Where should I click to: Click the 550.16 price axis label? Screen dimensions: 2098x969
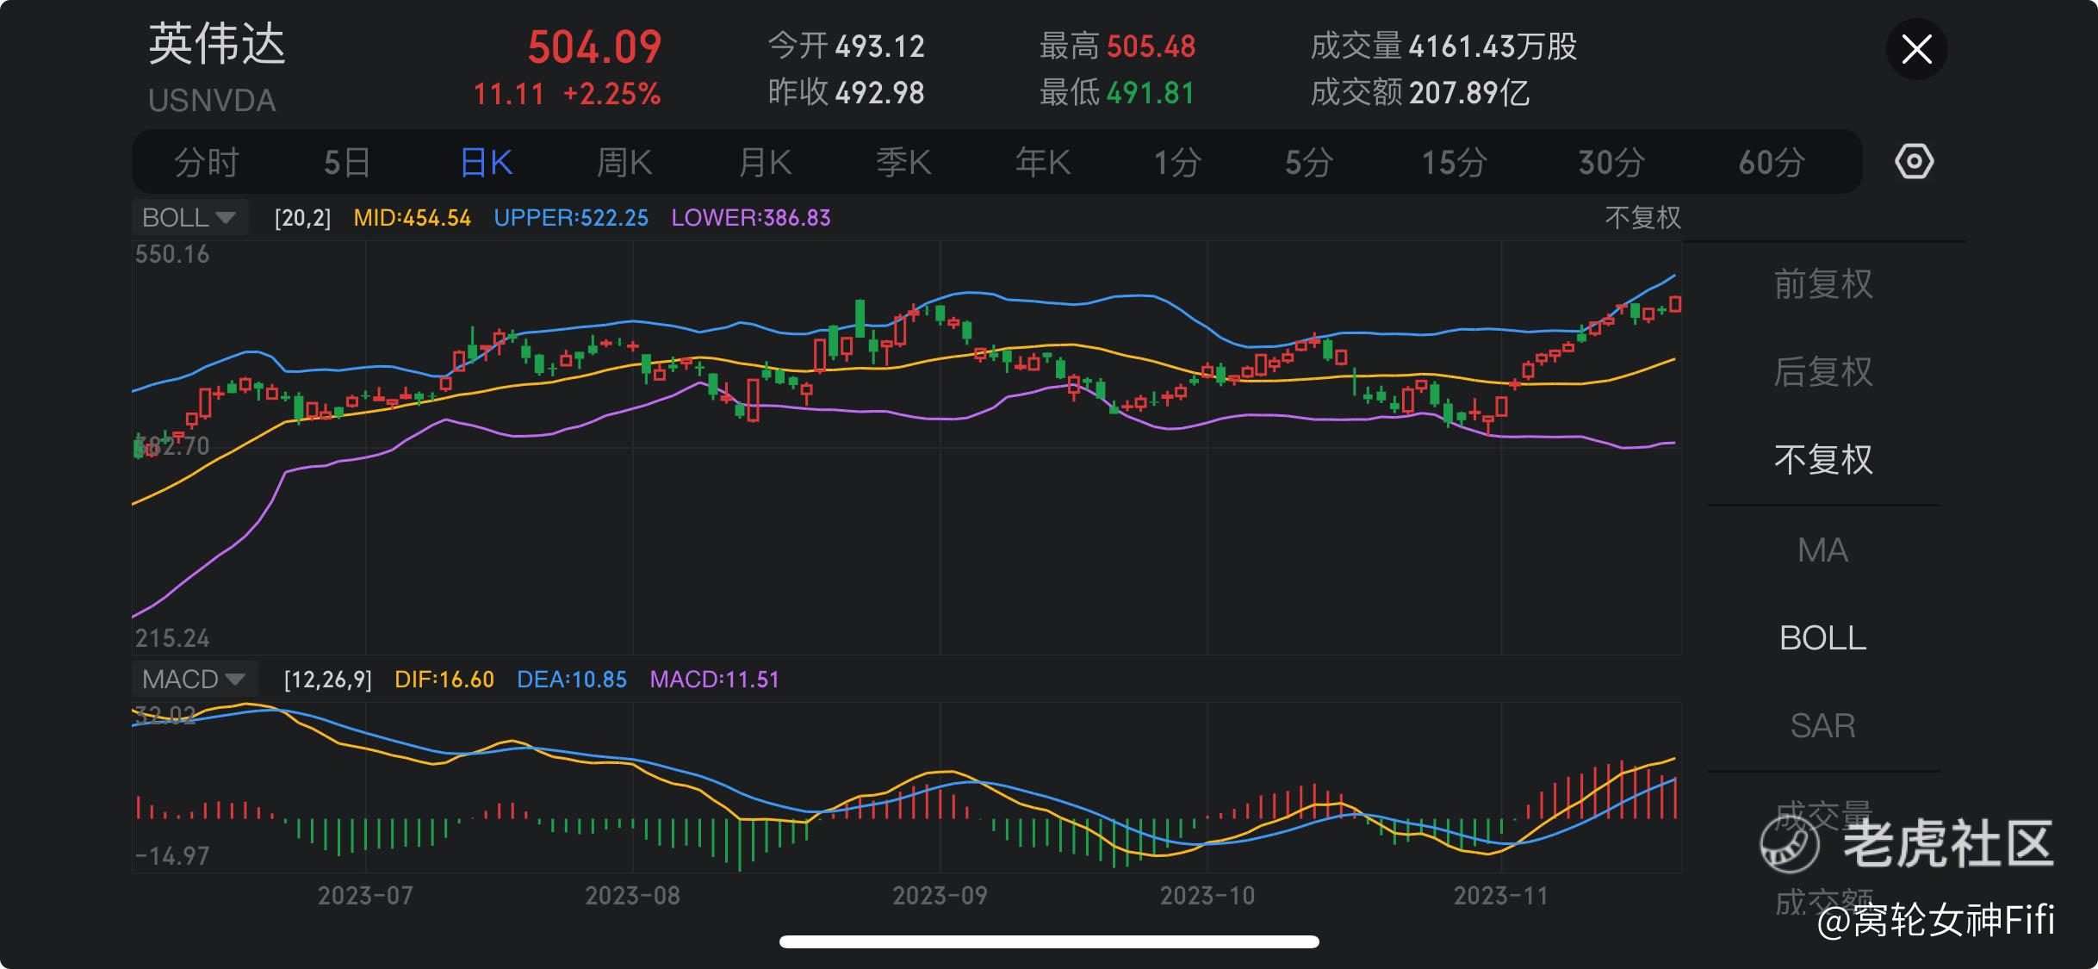[x=172, y=254]
